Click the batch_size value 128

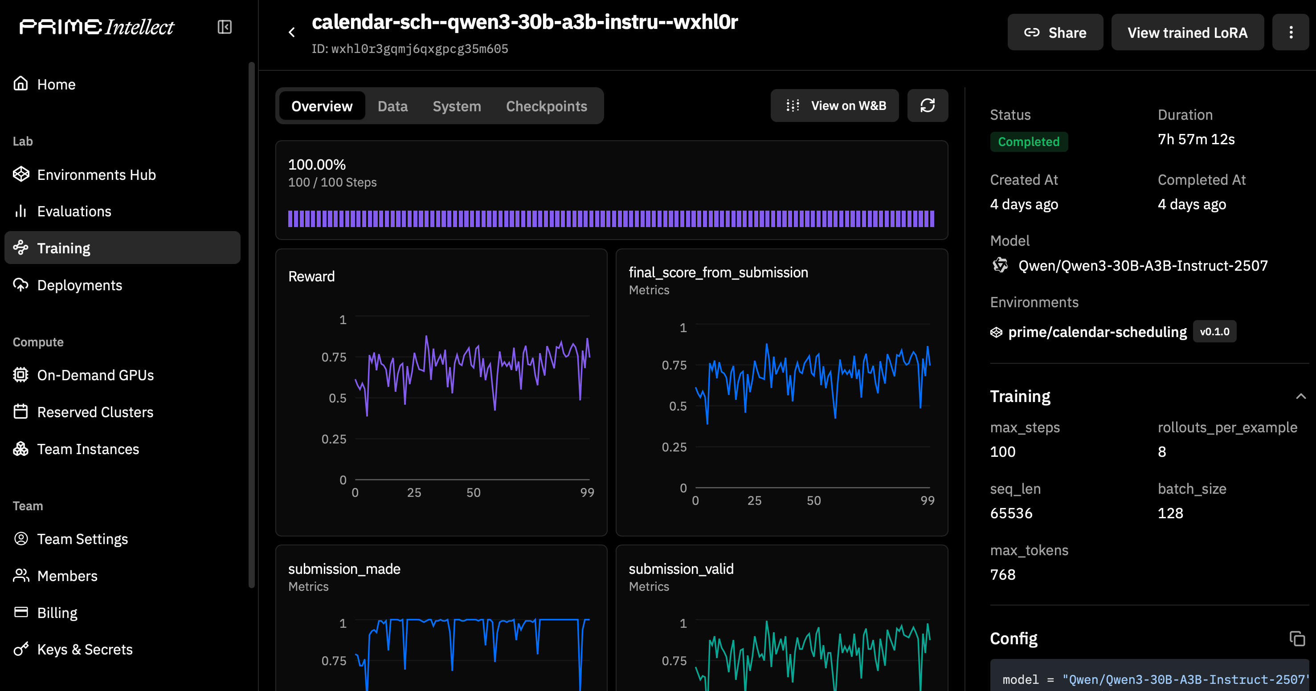[1170, 513]
